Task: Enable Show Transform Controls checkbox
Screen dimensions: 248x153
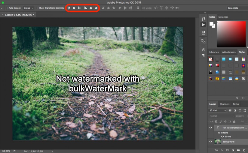Action: [x=37, y=8]
